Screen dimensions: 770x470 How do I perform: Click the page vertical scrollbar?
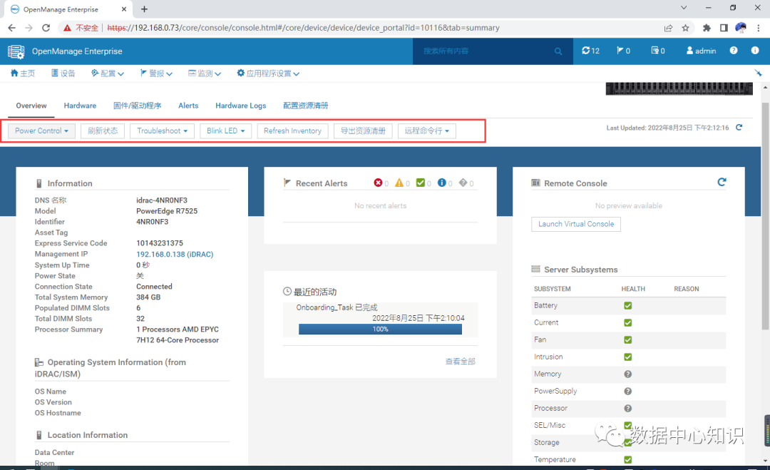[765, 216]
